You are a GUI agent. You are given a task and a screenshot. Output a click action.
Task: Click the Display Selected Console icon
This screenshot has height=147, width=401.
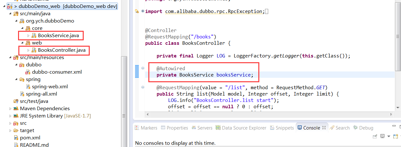tap(383, 136)
